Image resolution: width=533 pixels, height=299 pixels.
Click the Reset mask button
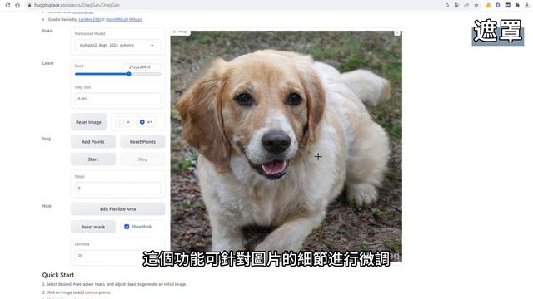pos(93,227)
